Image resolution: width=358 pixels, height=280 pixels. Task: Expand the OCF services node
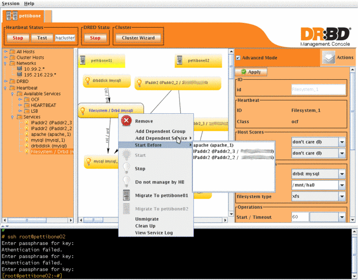click(20, 99)
